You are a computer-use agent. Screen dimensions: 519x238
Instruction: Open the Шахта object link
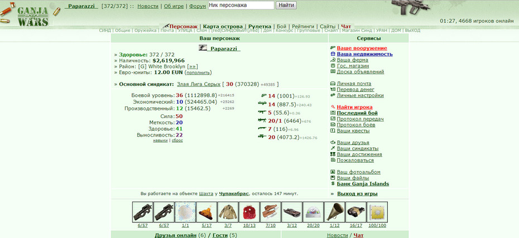click(206, 194)
